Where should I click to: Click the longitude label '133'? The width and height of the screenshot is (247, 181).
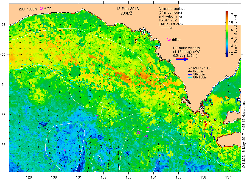click(128, 177)
